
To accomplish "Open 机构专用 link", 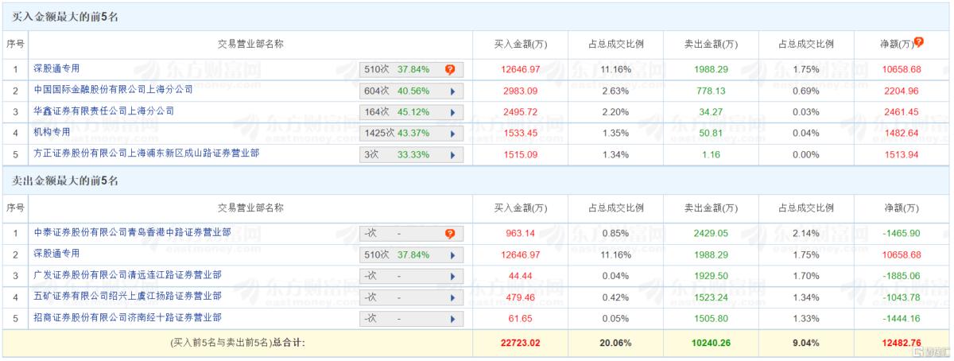I will click(x=52, y=133).
